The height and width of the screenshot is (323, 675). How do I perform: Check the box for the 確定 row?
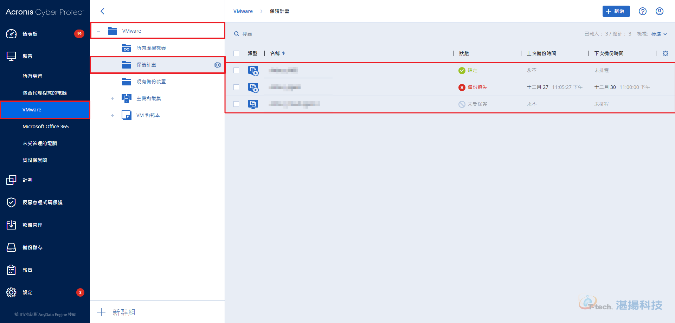coord(236,70)
